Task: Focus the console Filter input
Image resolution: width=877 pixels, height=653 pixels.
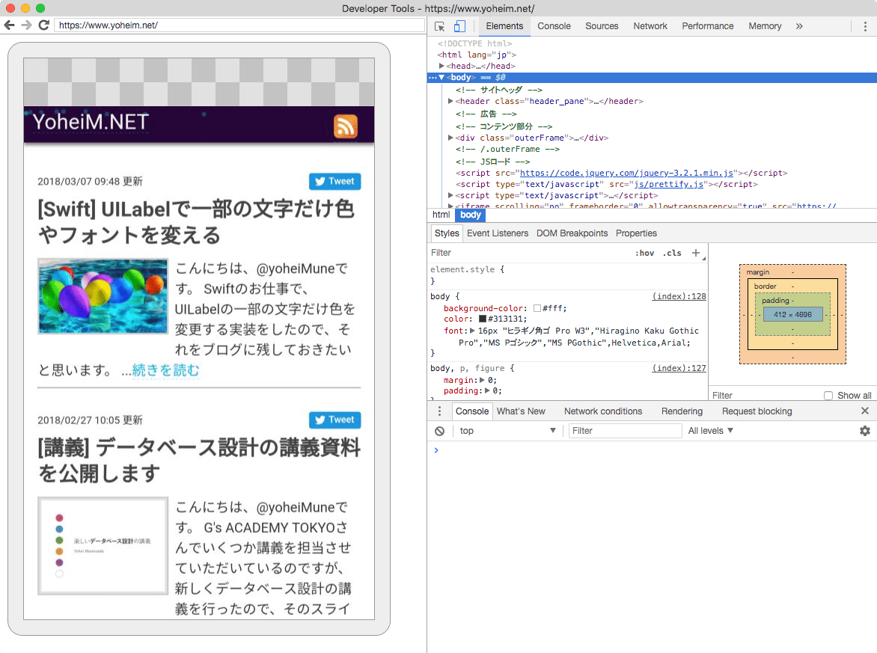Action: pyautogui.click(x=626, y=431)
